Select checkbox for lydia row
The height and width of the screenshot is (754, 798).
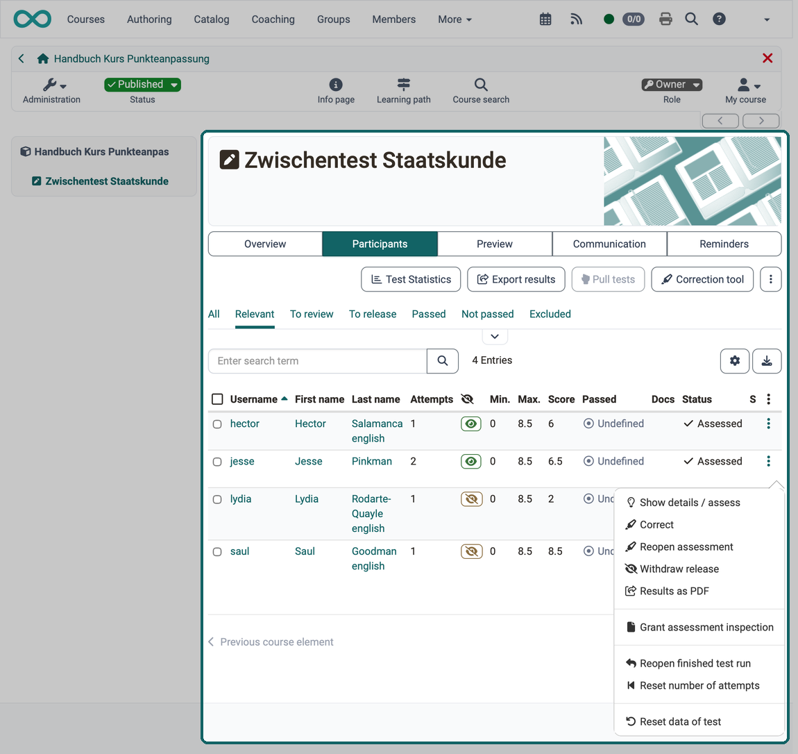pos(217,499)
